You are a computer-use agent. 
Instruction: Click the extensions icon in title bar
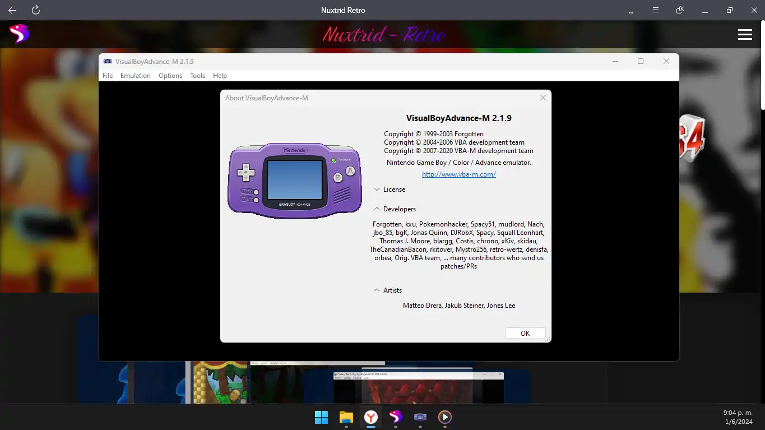[680, 10]
